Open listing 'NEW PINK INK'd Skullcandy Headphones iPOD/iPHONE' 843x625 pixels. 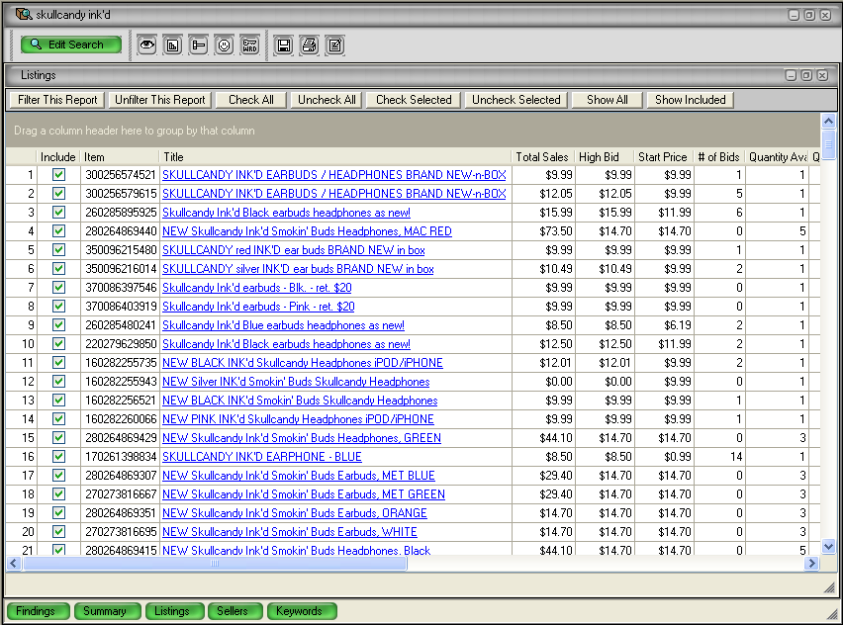(298, 419)
